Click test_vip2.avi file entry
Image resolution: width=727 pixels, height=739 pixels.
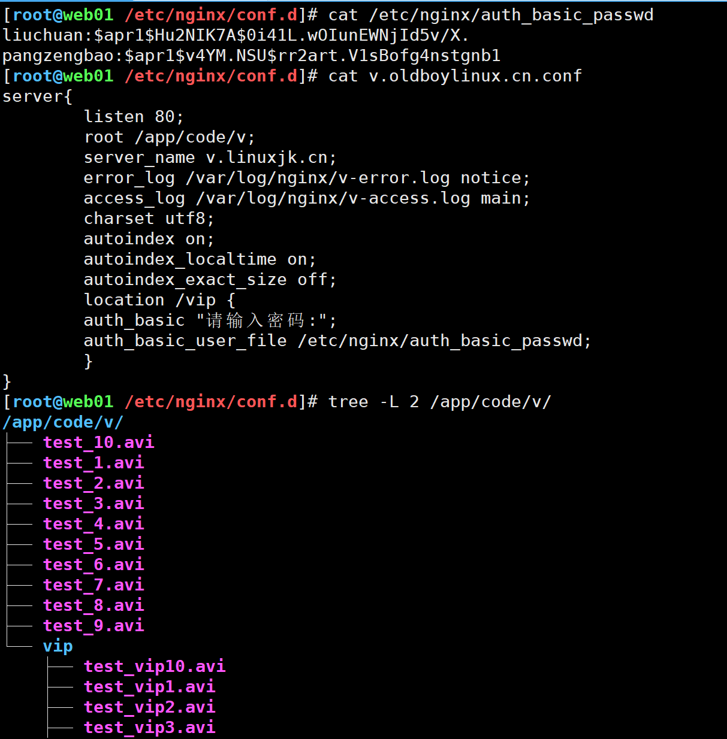[150, 707]
